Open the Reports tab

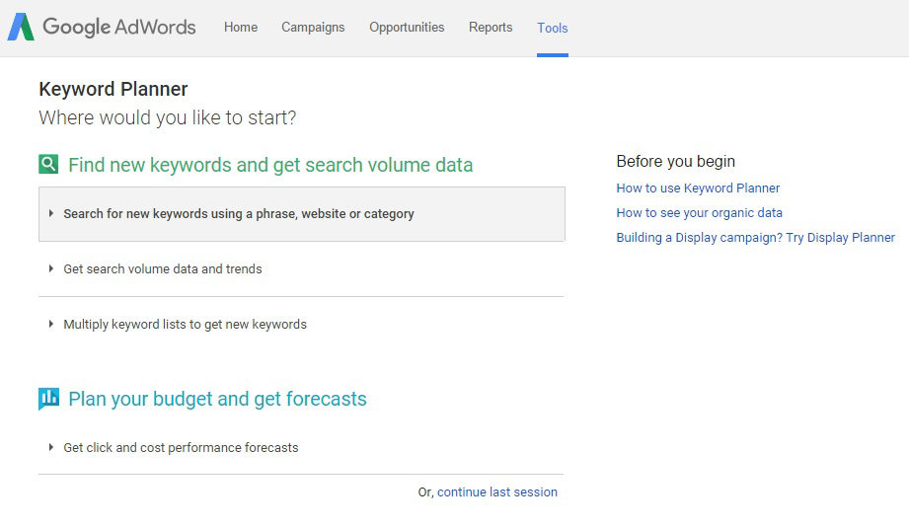(x=491, y=28)
